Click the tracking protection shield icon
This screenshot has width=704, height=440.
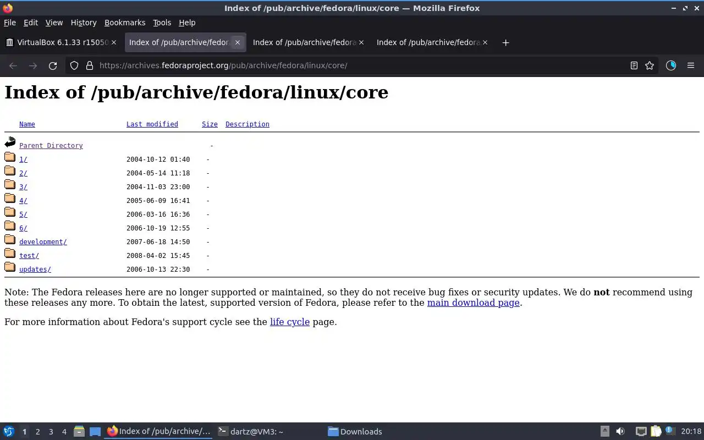(x=74, y=65)
